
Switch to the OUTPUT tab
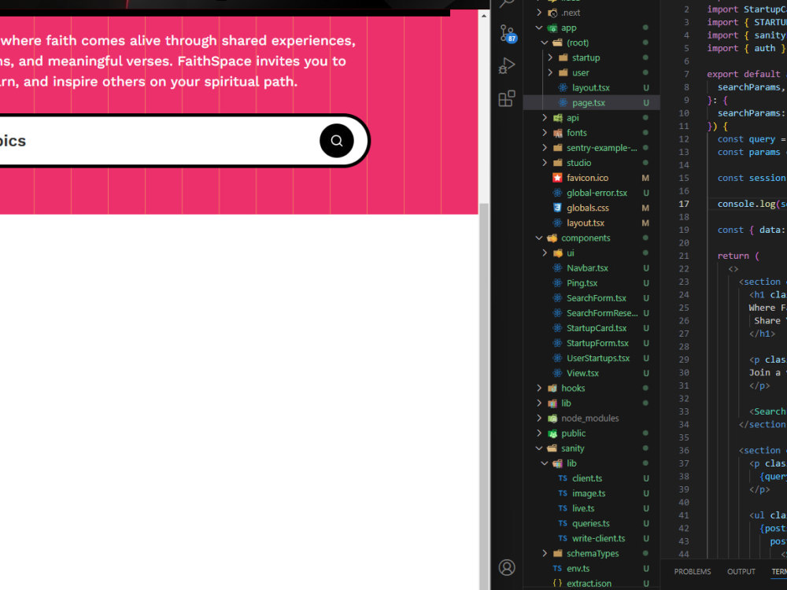click(x=741, y=571)
